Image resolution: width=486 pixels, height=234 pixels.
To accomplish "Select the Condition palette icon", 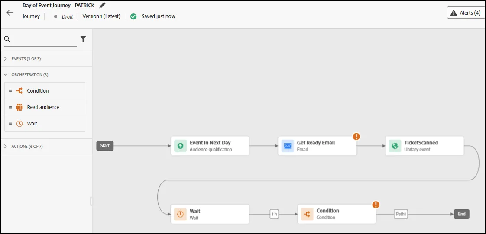I will coord(19,91).
